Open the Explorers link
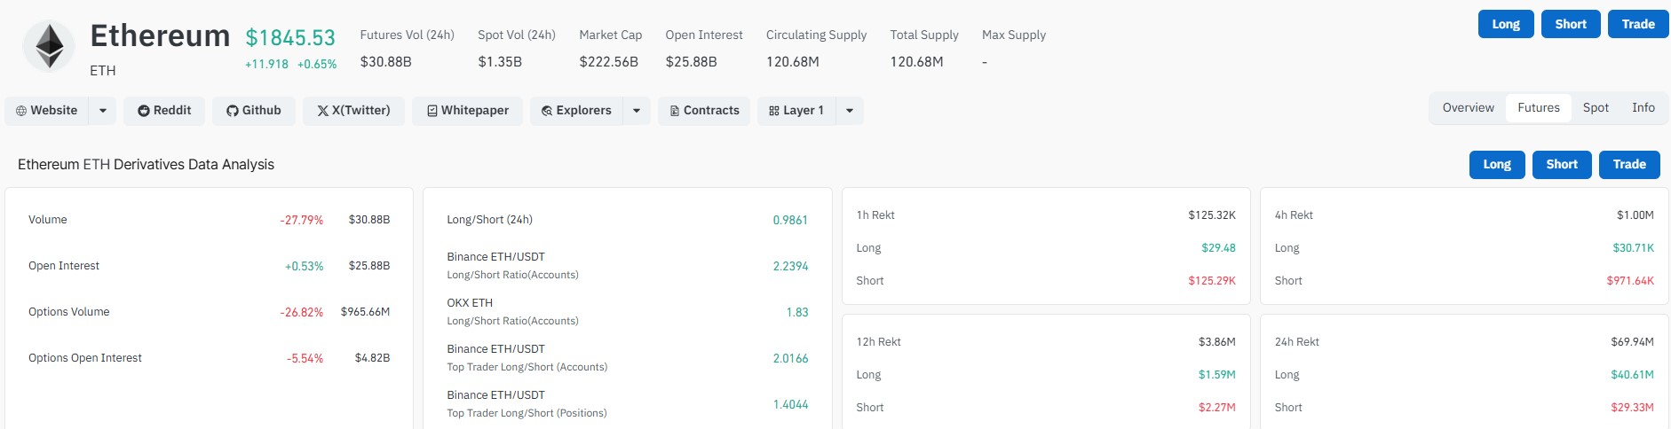Screen dimensions: 1671x429 point(577,111)
